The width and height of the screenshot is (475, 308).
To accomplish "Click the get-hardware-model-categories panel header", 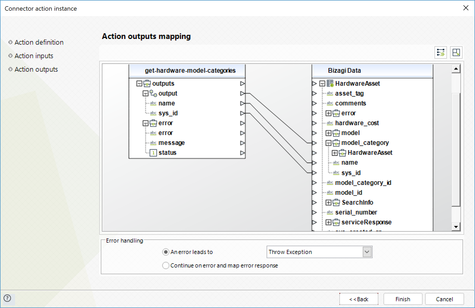I will coord(187,71).
